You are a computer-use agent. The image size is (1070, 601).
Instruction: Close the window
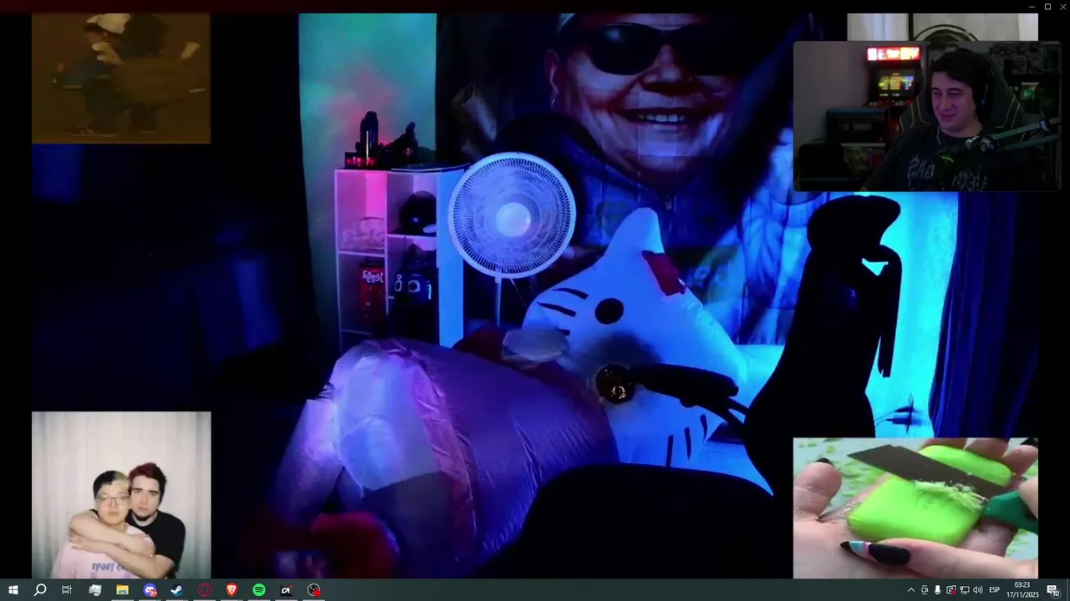click(1063, 7)
